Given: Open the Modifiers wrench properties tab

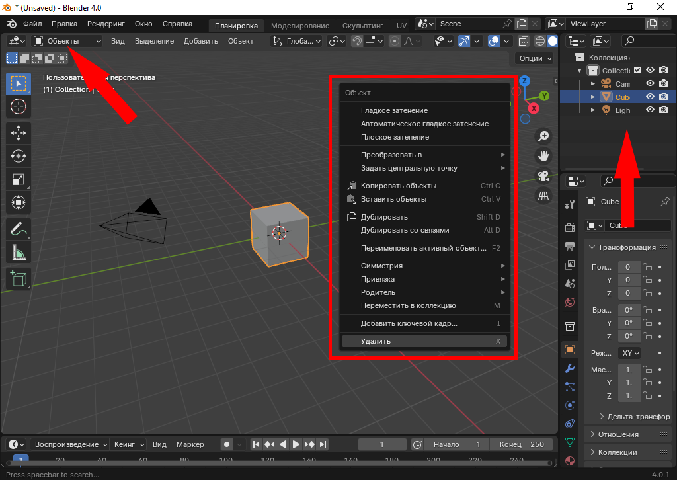Looking at the screenshot, I should pyautogui.click(x=570, y=368).
